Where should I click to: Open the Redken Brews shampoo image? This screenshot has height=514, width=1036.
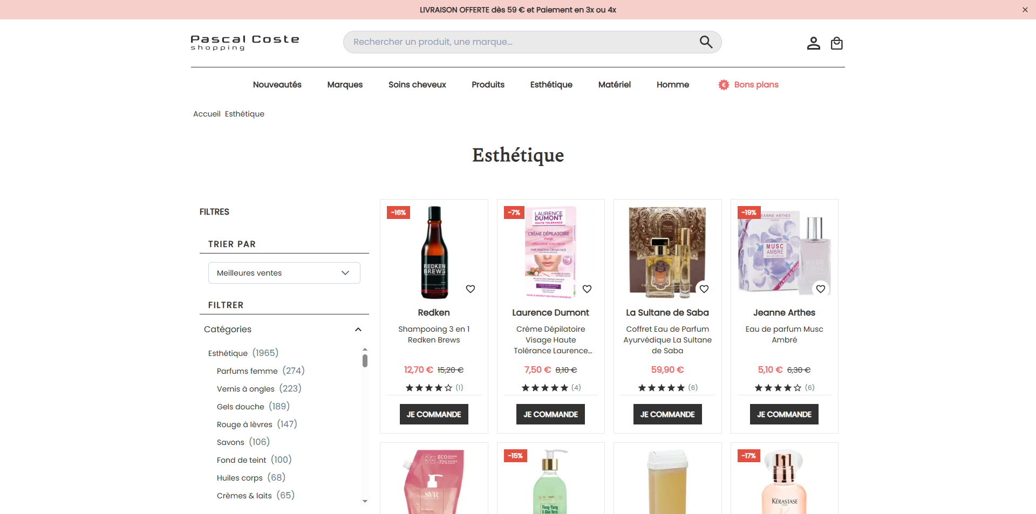coord(434,252)
